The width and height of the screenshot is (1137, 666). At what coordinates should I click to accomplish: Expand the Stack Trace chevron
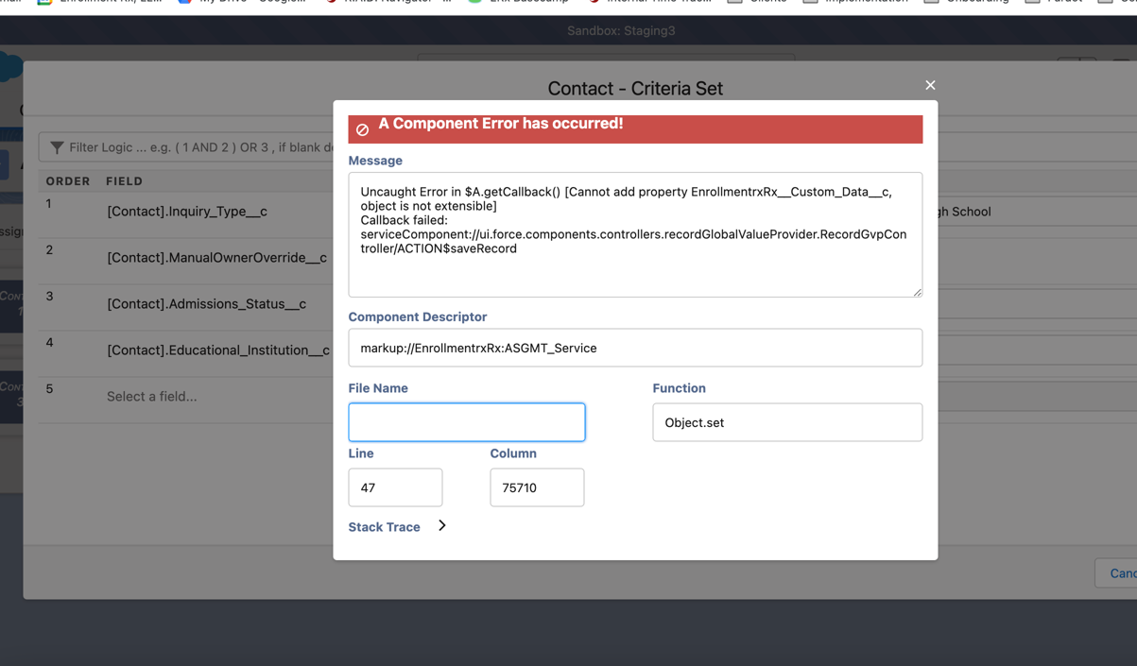point(441,526)
